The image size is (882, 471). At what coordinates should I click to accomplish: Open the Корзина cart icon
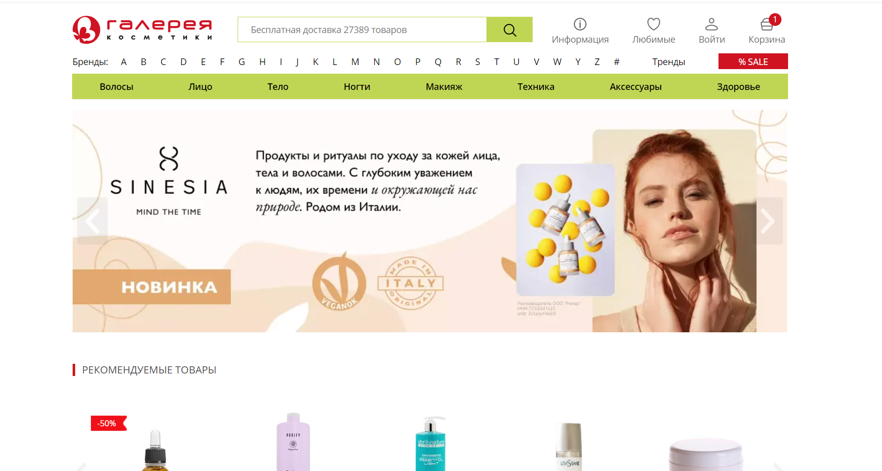(767, 24)
